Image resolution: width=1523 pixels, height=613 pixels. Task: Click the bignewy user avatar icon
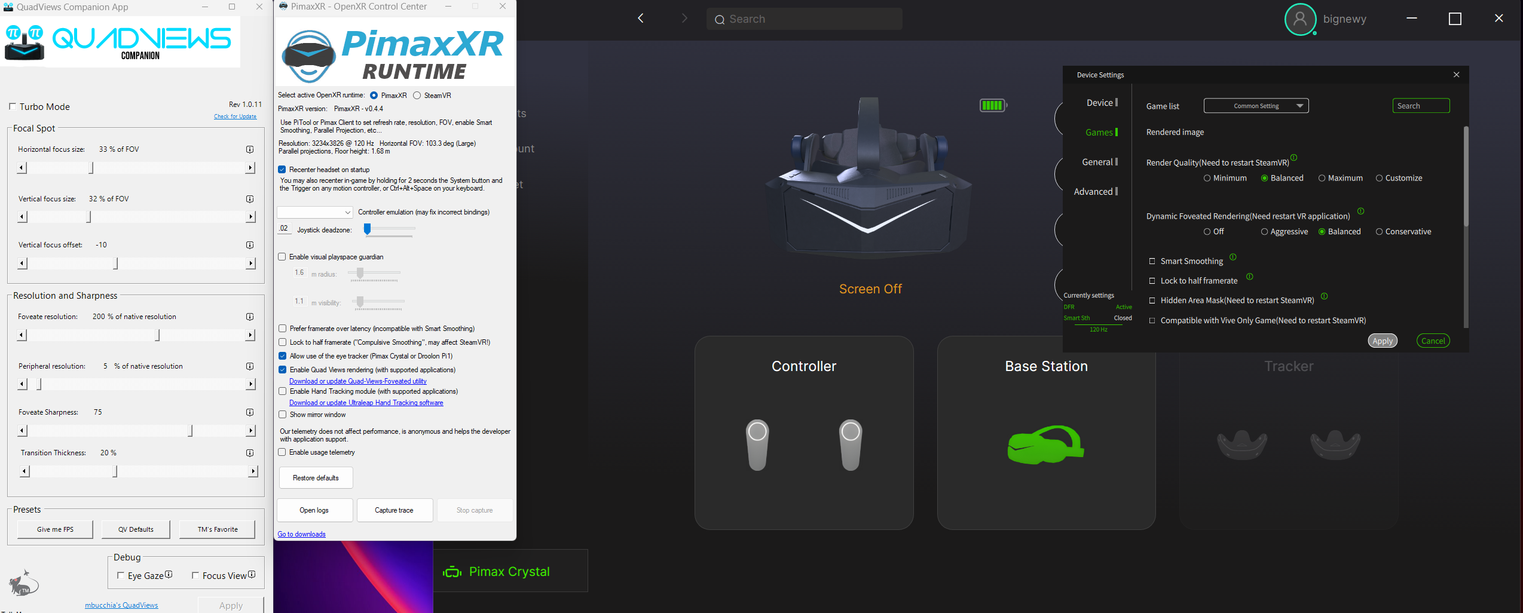[1300, 19]
